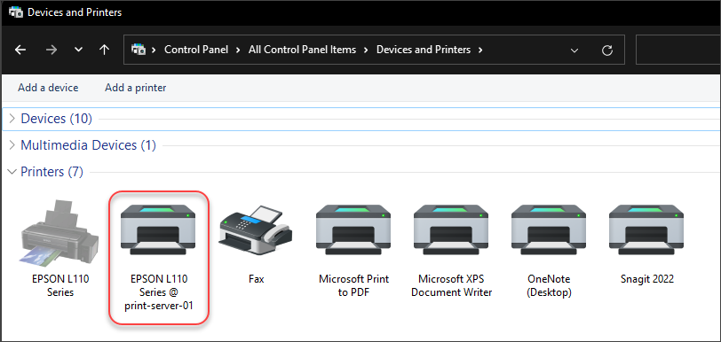Image resolution: width=721 pixels, height=342 pixels.
Task: Open chevron after Devices and Printers breadcrumb
Action: coord(480,50)
